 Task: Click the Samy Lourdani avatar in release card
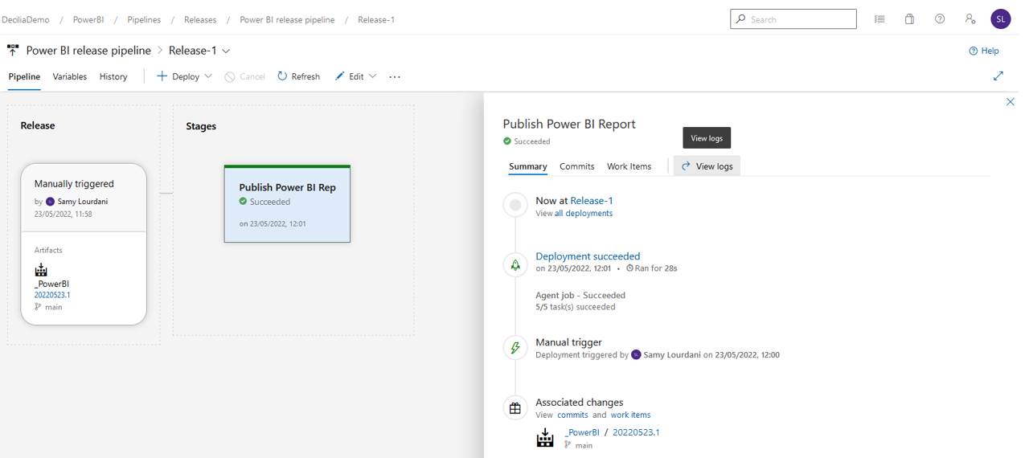[x=50, y=202]
